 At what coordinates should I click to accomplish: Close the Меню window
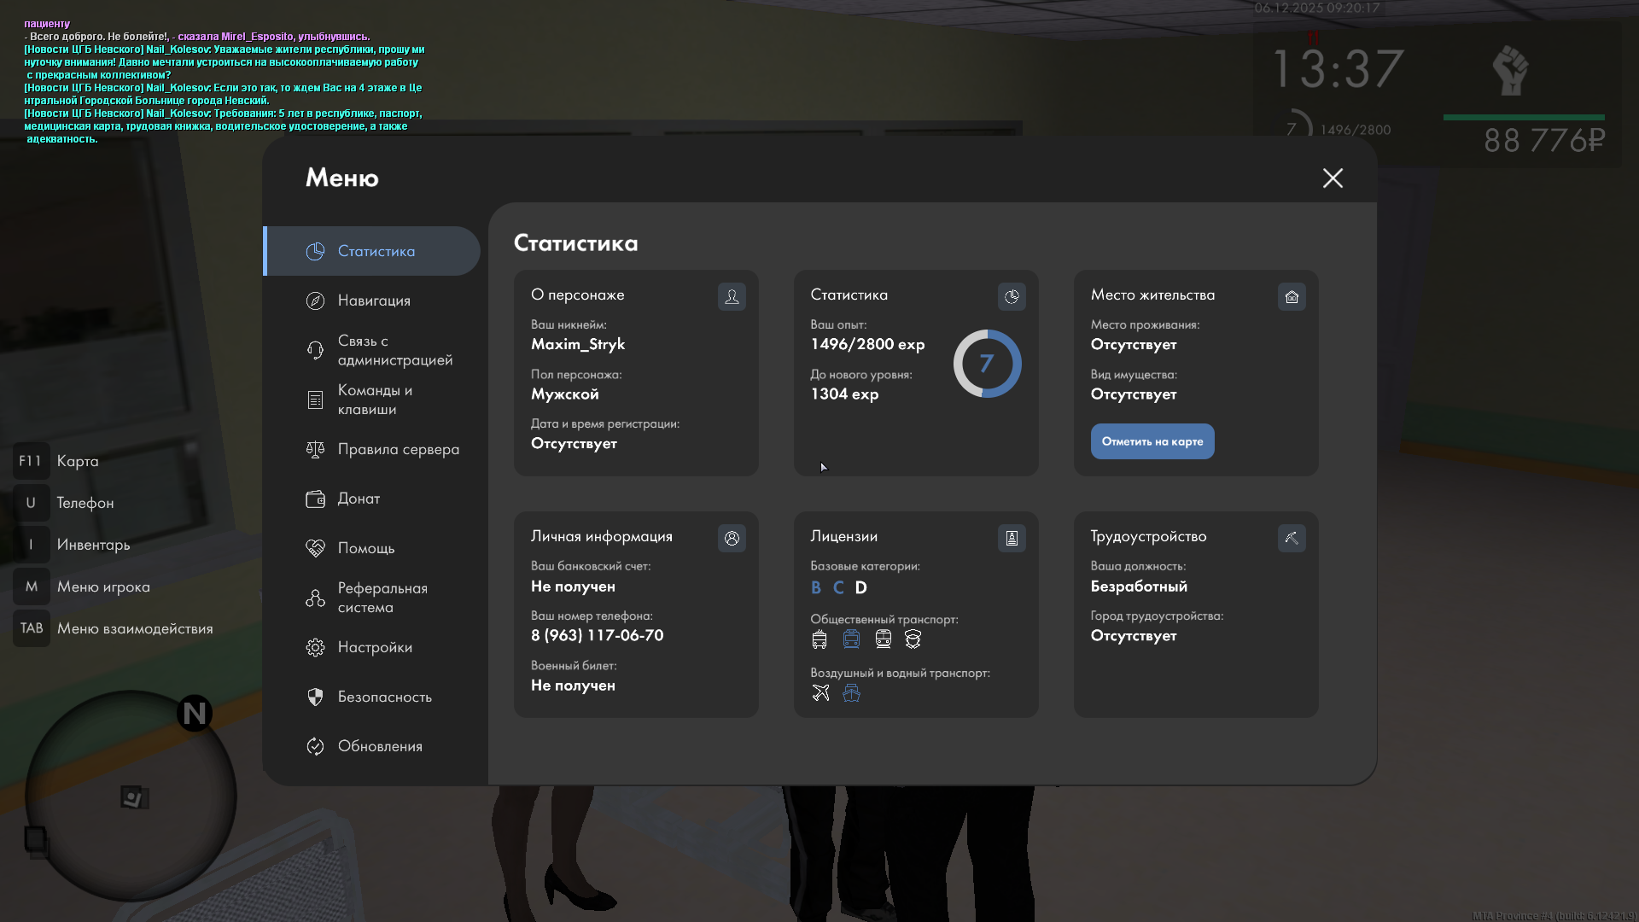point(1333,178)
